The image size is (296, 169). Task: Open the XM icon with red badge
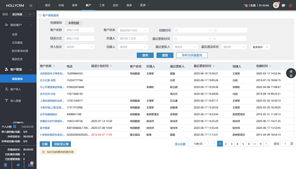coord(31,164)
